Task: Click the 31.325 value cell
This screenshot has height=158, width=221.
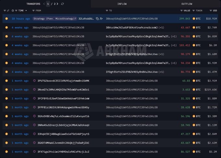Action: coord(185,99)
